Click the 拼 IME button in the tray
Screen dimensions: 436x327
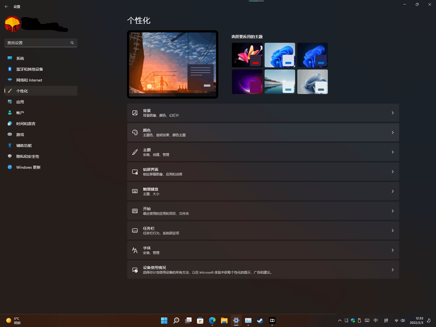click(386, 320)
